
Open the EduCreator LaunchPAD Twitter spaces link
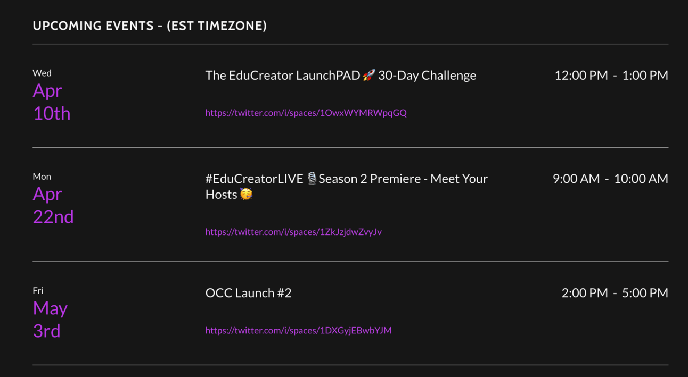306,113
